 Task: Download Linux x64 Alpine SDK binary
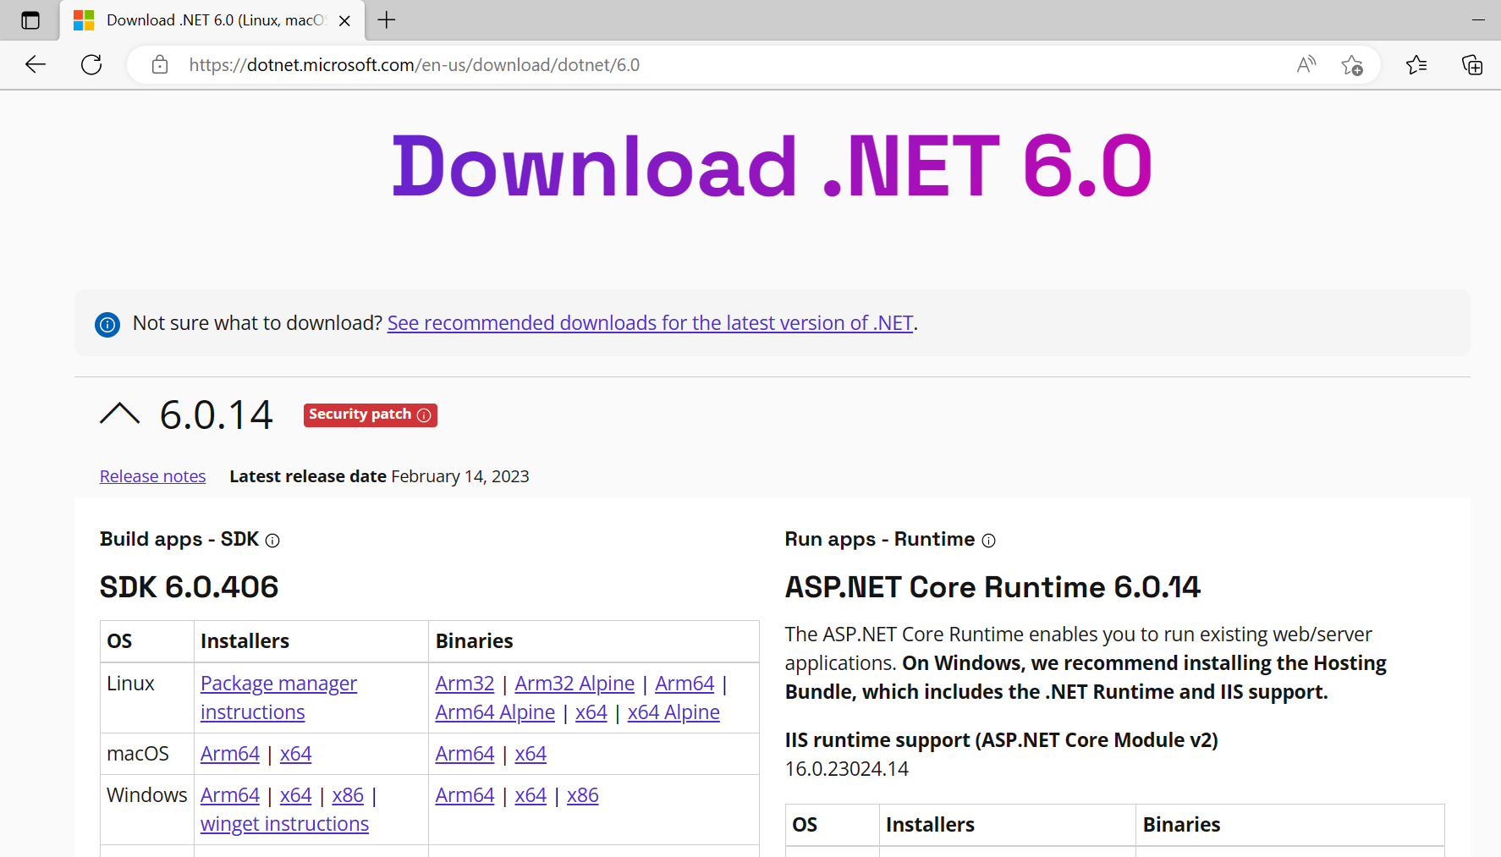coord(674,712)
